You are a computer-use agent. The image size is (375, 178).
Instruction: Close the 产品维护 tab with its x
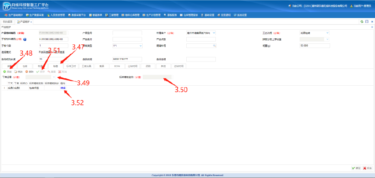[x=31, y=22]
